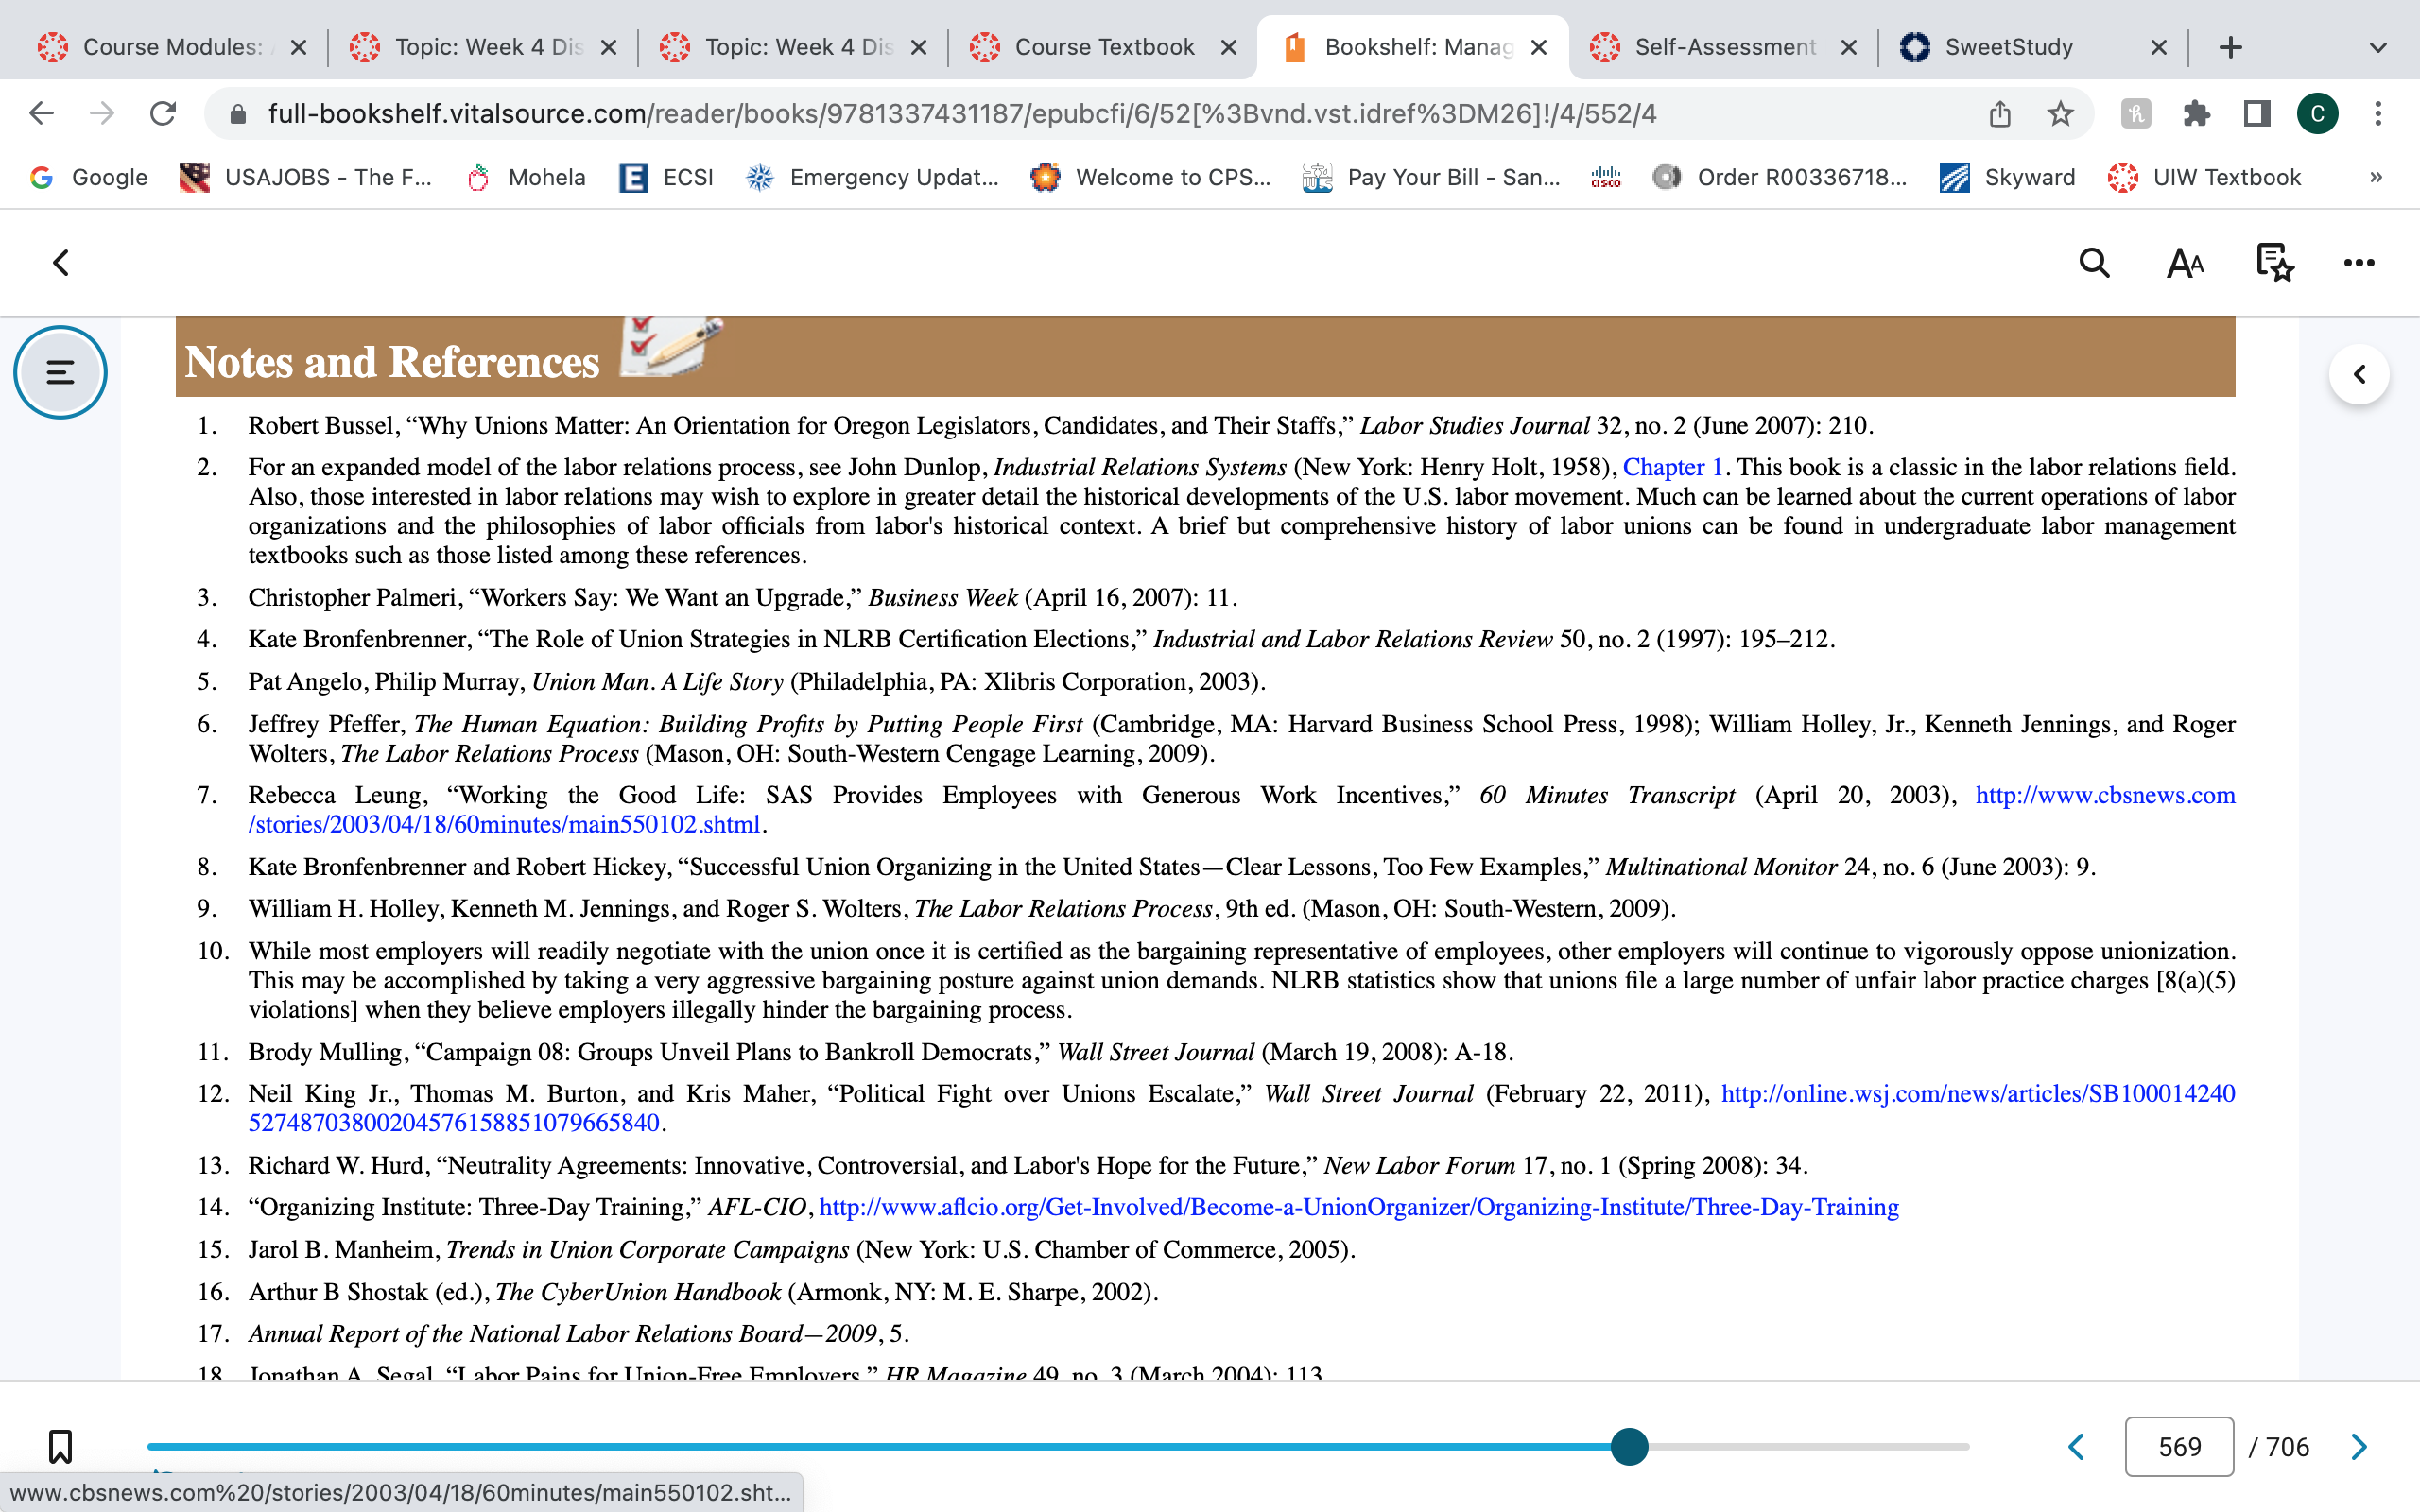Open the table of contents menu
Image resolution: width=2420 pixels, height=1512 pixels.
[x=60, y=372]
